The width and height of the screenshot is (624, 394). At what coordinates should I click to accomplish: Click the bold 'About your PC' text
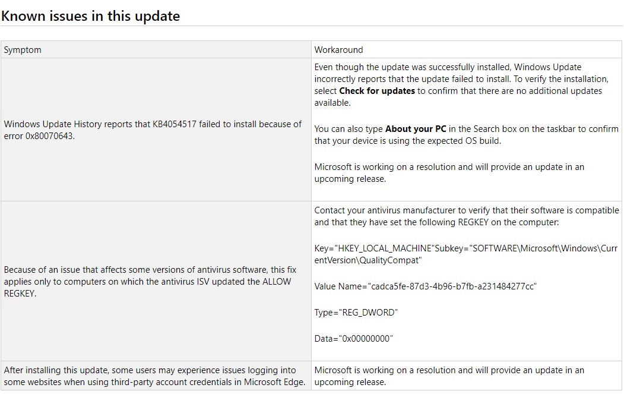click(416, 129)
